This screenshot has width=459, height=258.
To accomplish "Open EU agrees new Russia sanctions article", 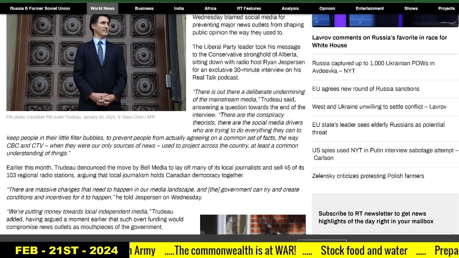I will [365, 89].
